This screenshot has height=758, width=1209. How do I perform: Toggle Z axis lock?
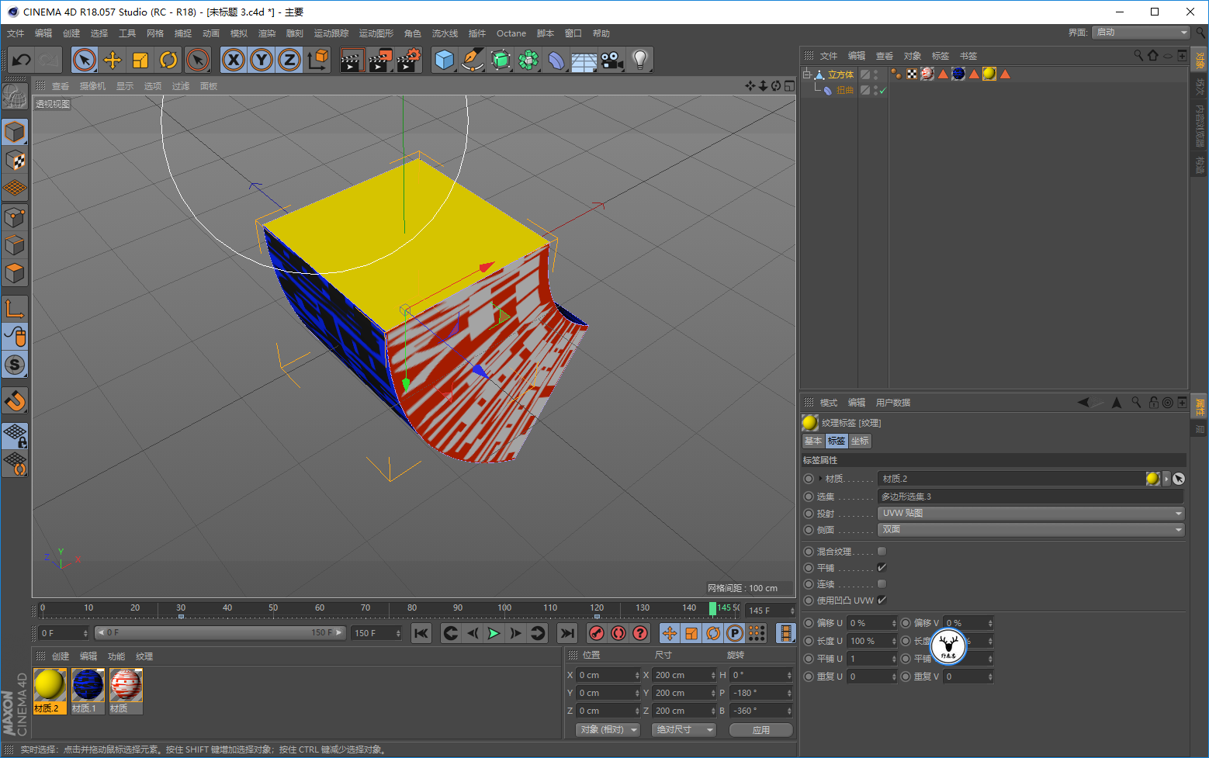pyautogui.click(x=289, y=60)
